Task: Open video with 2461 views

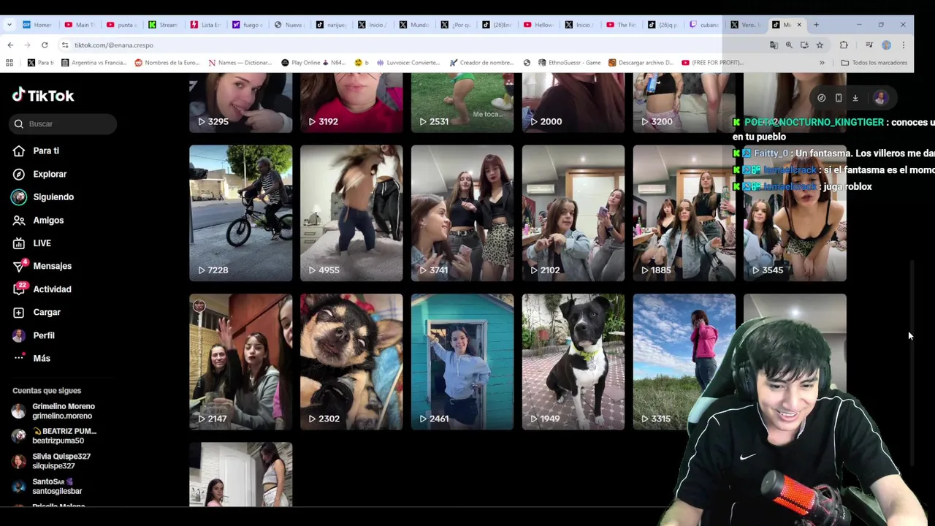Action: [x=462, y=362]
